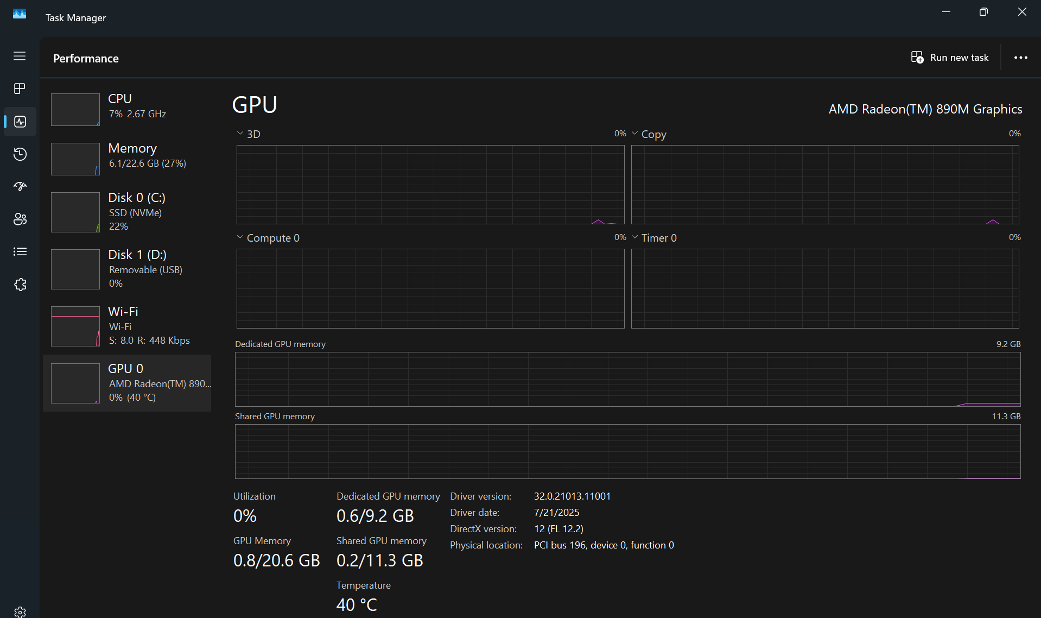Click the Timer 0 usage graph
The width and height of the screenshot is (1041, 618).
point(825,288)
